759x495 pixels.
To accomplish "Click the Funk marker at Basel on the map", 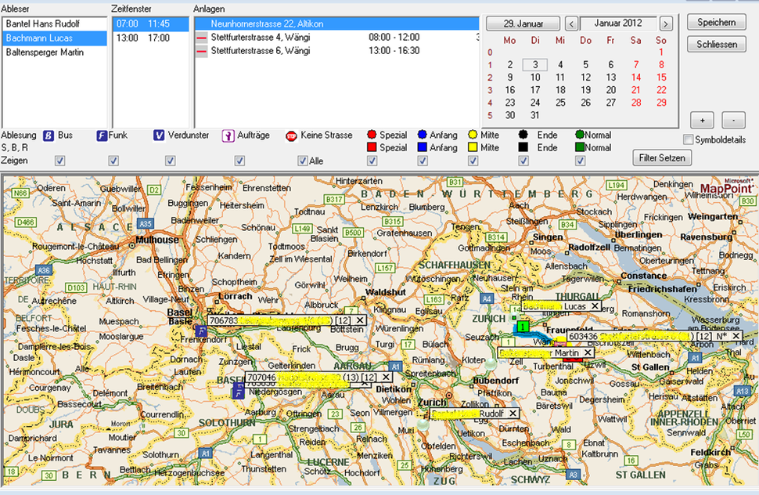I will point(201,331).
